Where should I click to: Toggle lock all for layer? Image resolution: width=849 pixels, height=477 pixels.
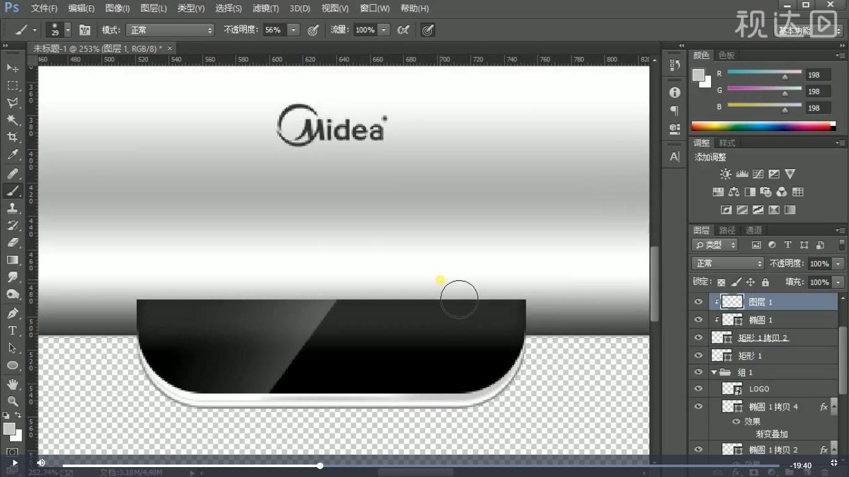coord(765,282)
